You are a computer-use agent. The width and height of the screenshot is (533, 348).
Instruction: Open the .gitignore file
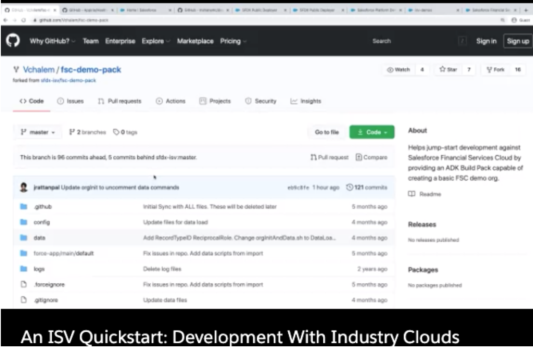pos(46,300)
